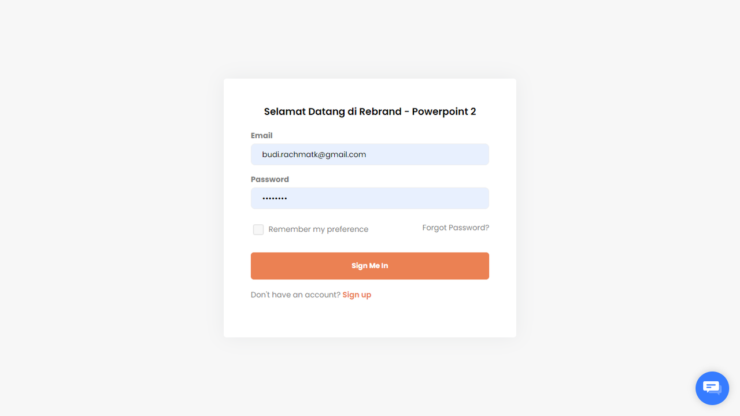
Task: Click the "Remember my preference" label text
Action: [318, 229]
